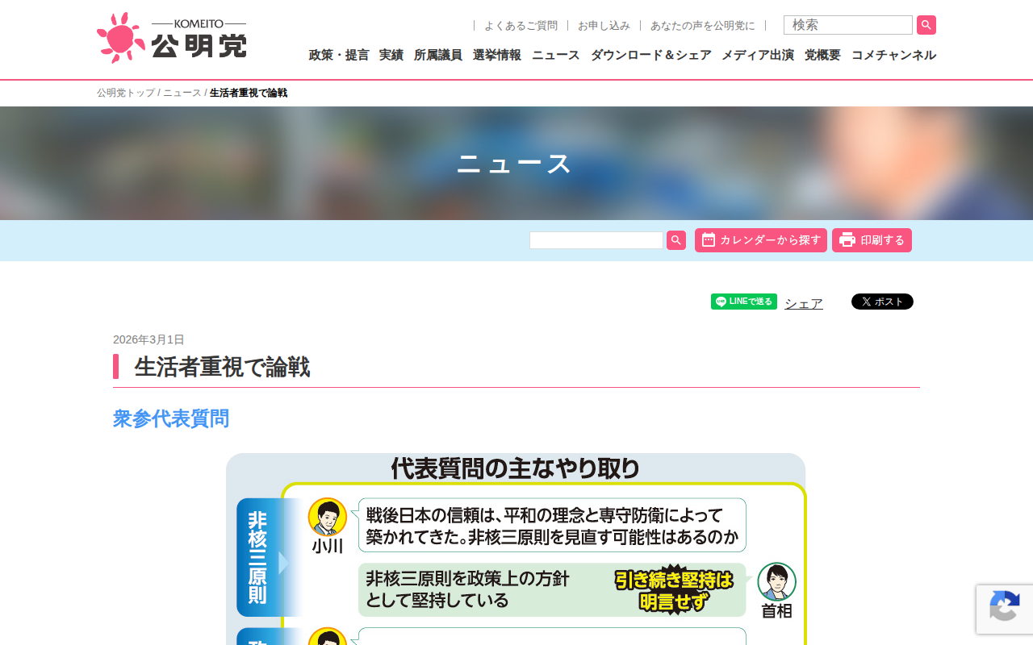1033x645 pixels.
Task: Focus the header 検索 search field
Action: click(x=848, y=25)
